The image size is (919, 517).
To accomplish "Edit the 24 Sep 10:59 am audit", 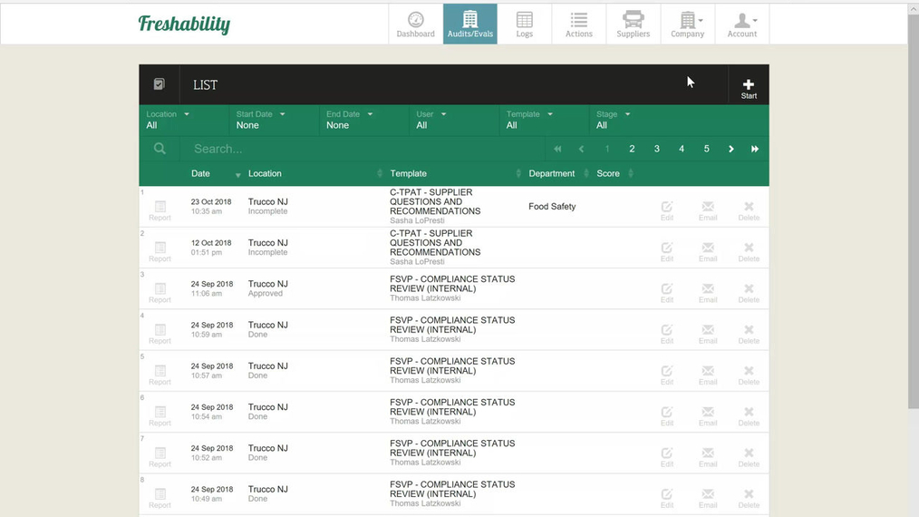I will pos(667,334).
